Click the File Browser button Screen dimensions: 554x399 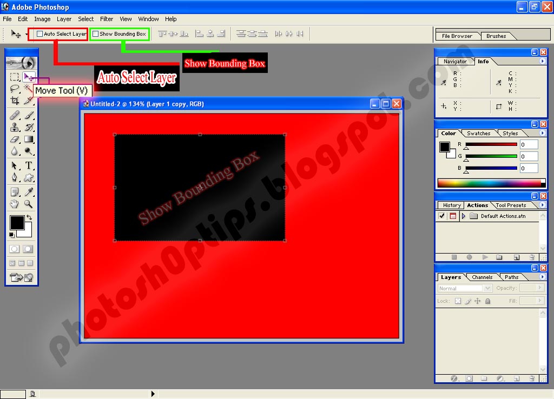(457, 36)
